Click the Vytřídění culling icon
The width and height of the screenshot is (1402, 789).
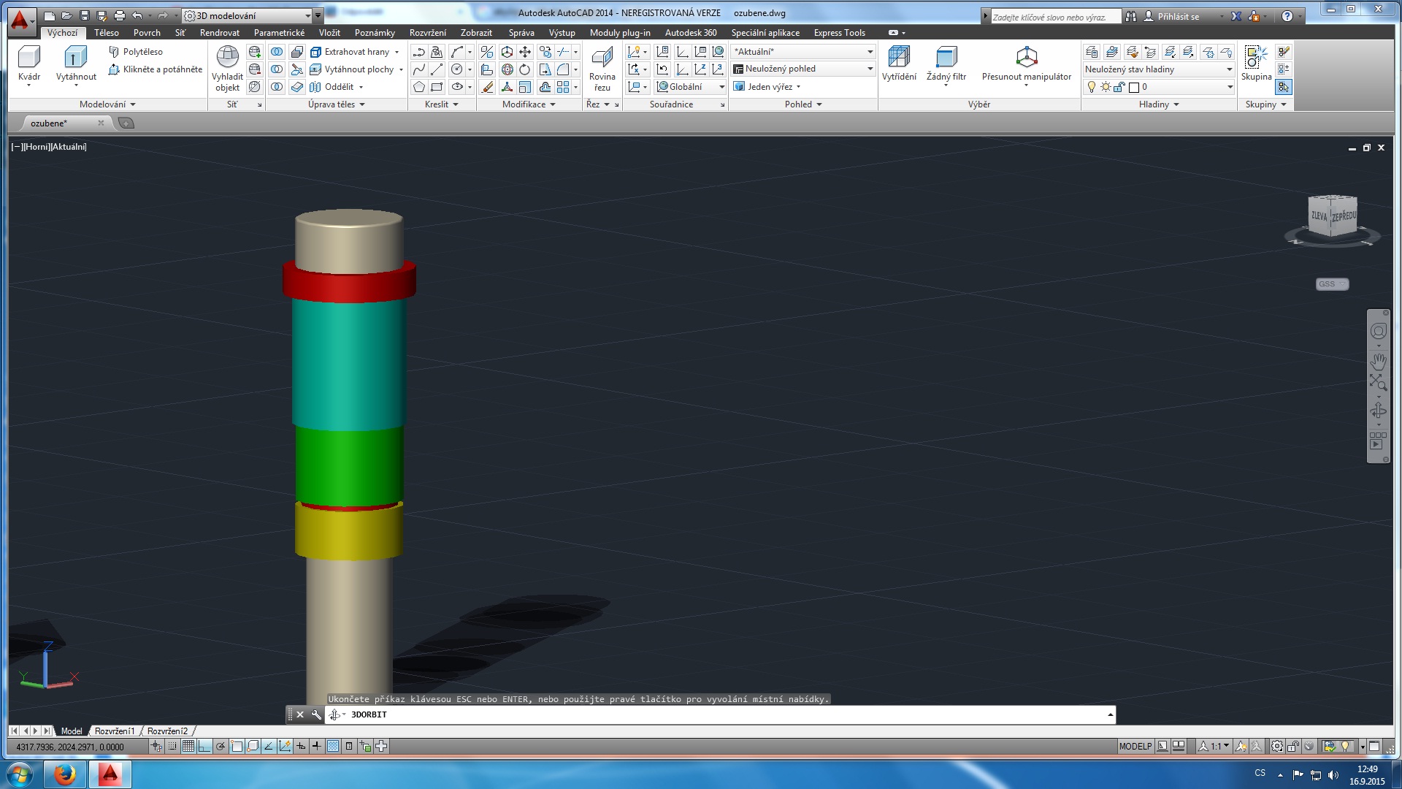point(898,58)
